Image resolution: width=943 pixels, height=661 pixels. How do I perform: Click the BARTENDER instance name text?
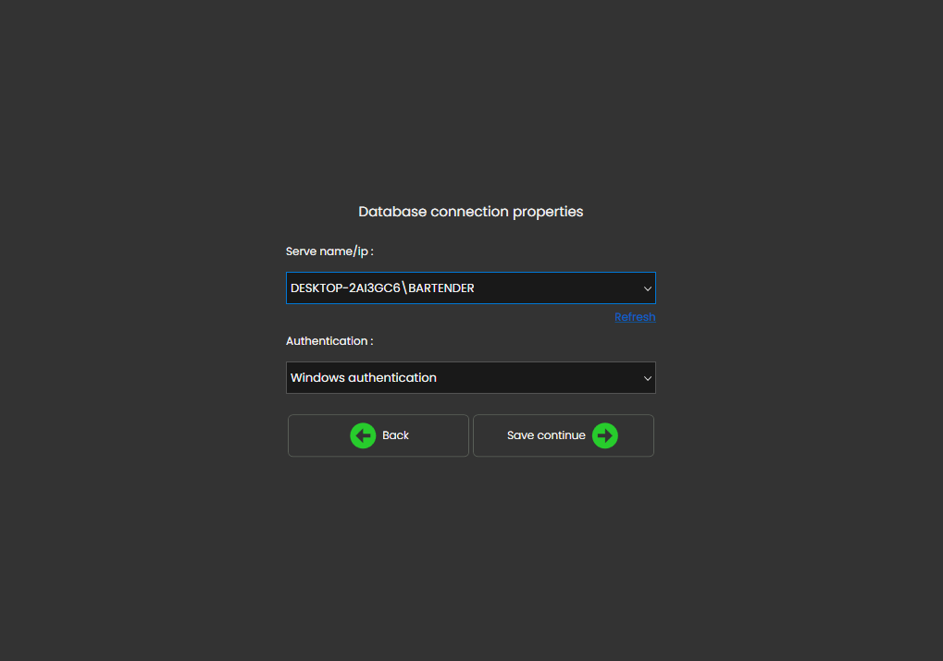[x=441, y=288]
